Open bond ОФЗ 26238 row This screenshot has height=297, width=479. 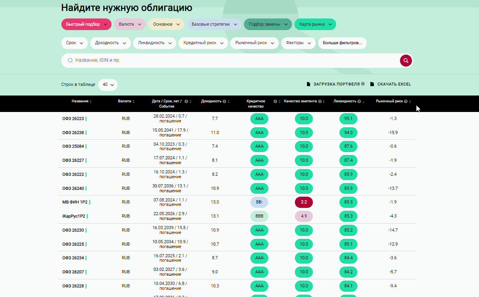tap(73, 133)
